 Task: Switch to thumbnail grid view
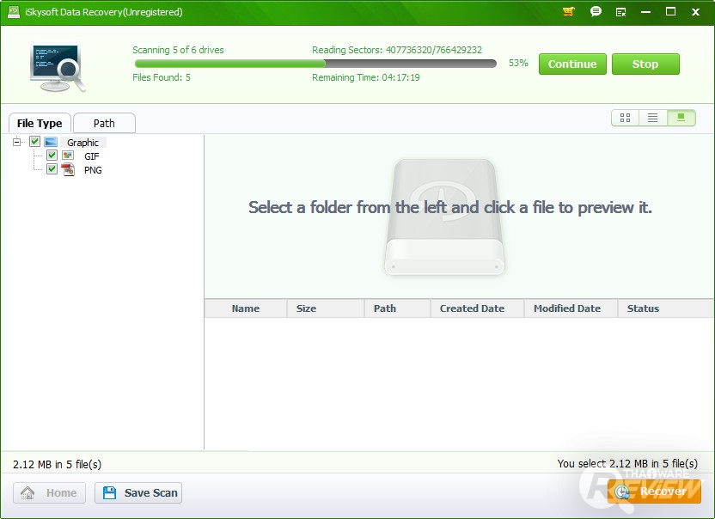(x=625, y=118)
